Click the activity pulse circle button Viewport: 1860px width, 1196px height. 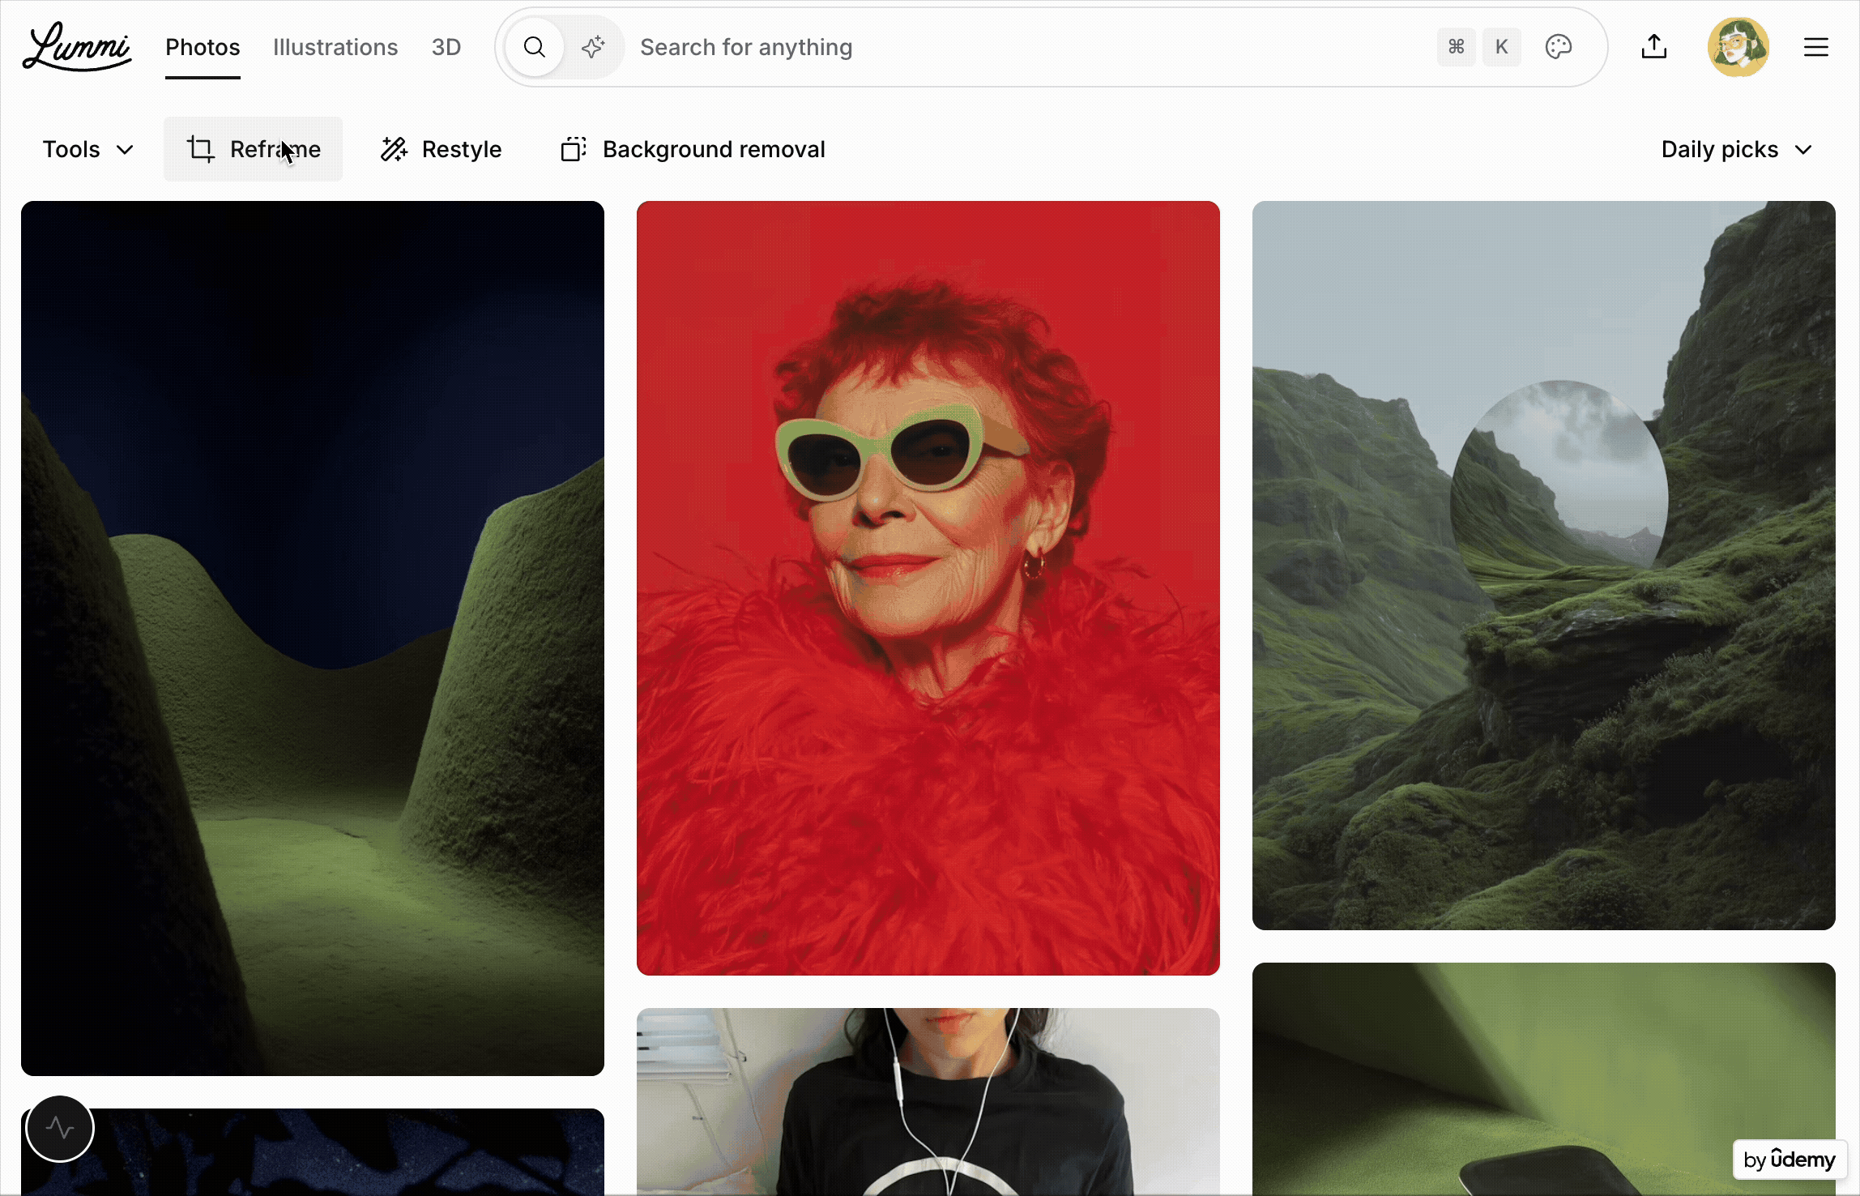click(60, 1128)
